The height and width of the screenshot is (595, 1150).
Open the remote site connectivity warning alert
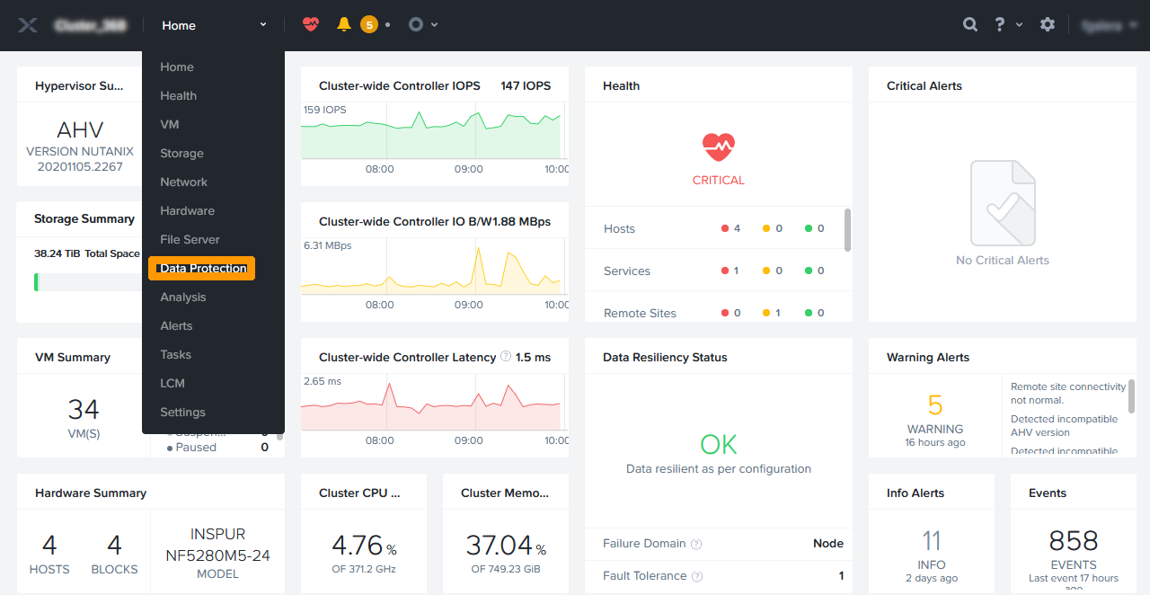click(x=1067, y=393)
